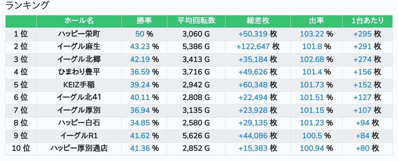Click the ランキング heading
The image size is (398, 161).
(x=27, y=6)
